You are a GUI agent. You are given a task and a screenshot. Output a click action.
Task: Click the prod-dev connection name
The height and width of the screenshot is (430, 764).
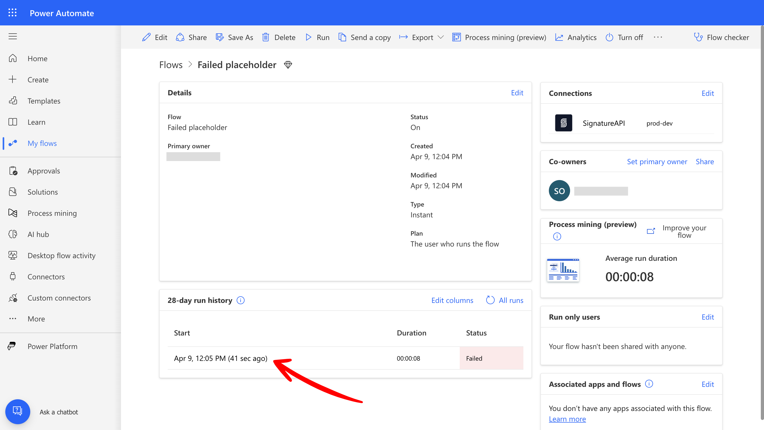pos(659,123)
